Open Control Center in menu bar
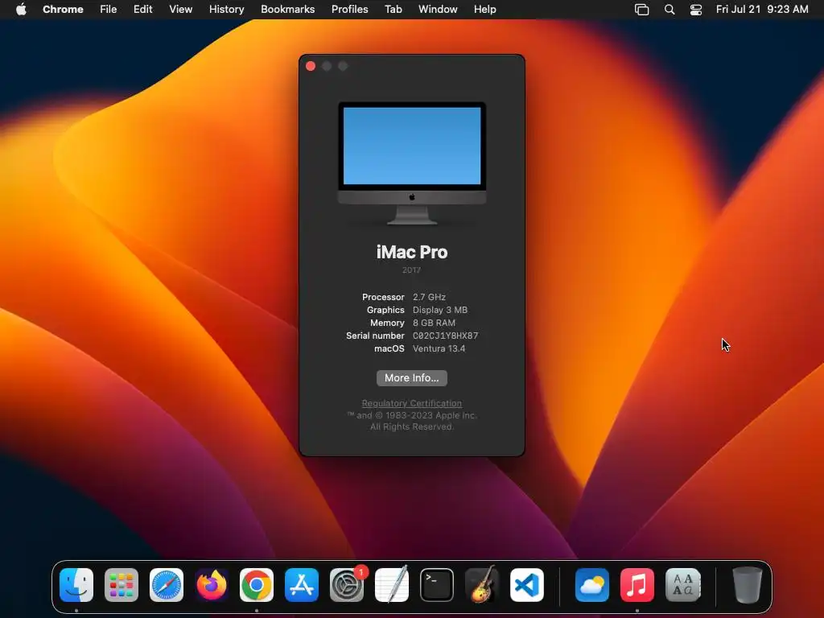Viewport: 824px width, 618px height. click(x=696, y=10)
